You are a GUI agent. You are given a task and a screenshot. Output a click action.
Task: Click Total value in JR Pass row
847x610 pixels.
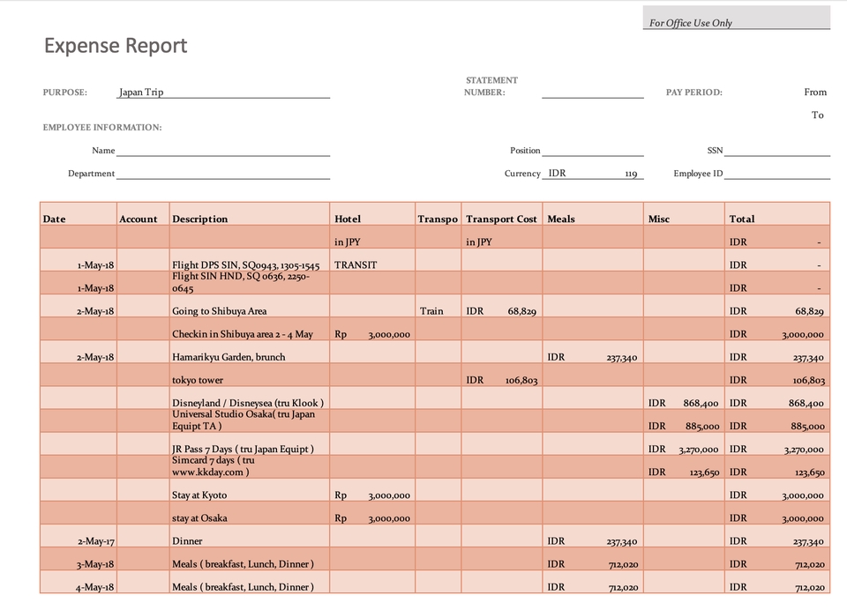pyautogui.click(x=777, y=443)
